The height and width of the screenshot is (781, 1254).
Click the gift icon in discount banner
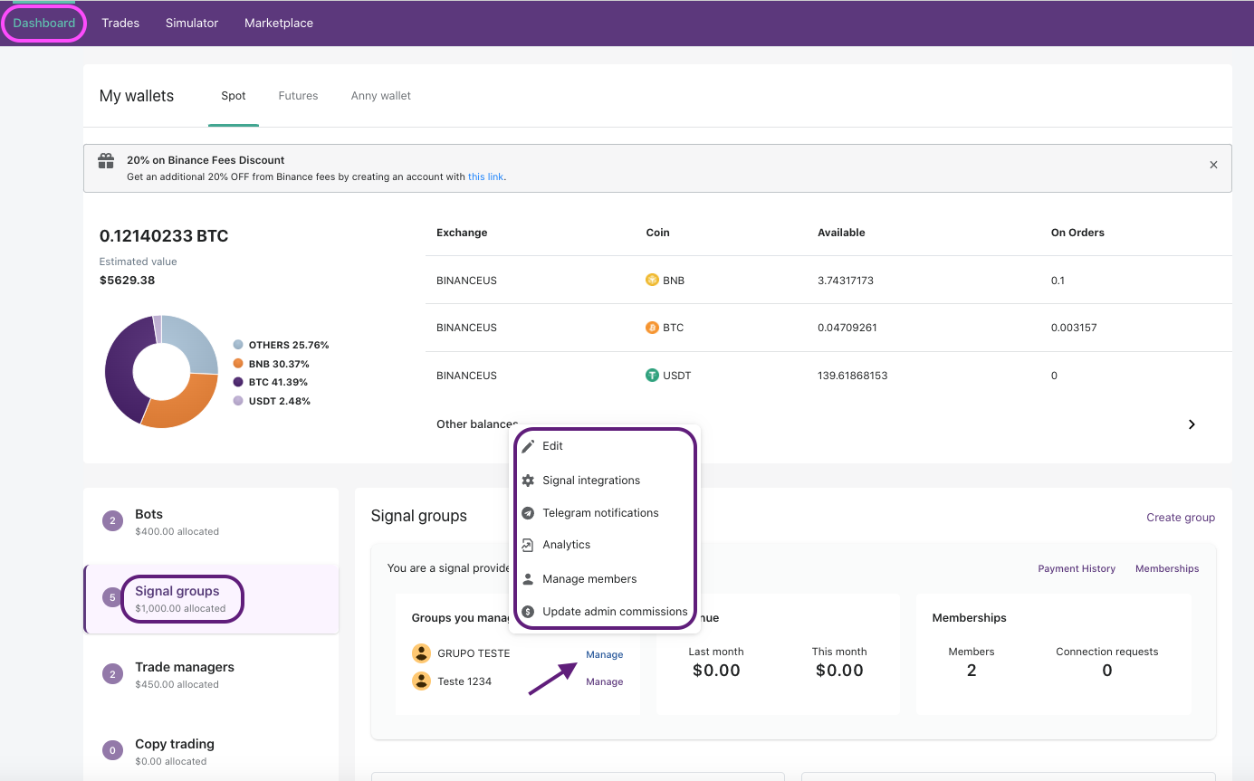coord(106,161)
